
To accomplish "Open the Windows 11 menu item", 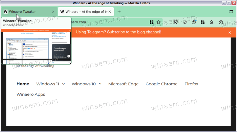I will point(48,84).
